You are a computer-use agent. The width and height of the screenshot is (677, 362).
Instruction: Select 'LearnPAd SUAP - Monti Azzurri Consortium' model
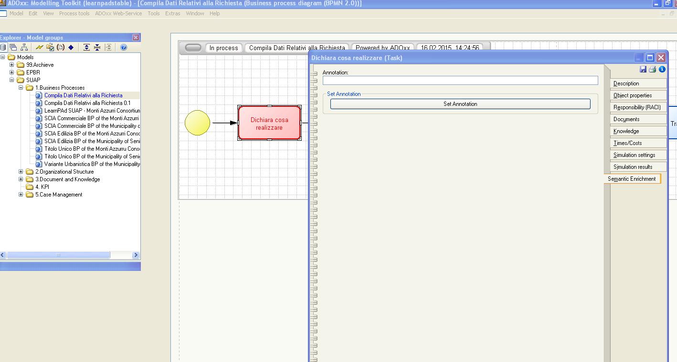[x=92, y=111]
